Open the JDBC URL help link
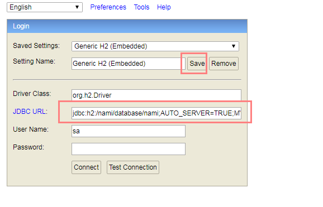Screen dimensions: 323x207 (29, 112)
